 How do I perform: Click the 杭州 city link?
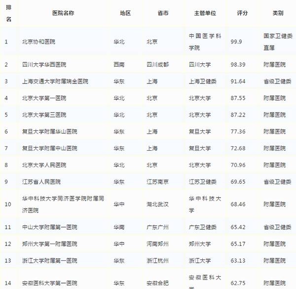(163, 261)
